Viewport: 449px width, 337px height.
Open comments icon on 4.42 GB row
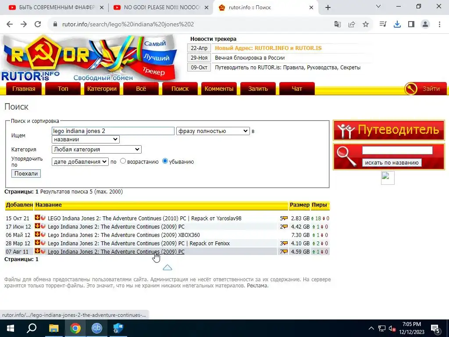click(x=285, y=227)
